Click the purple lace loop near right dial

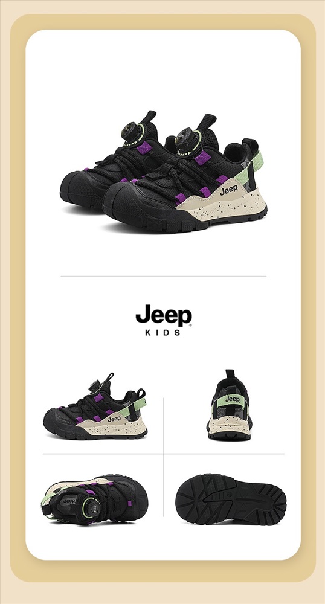[x=202, y=158]
